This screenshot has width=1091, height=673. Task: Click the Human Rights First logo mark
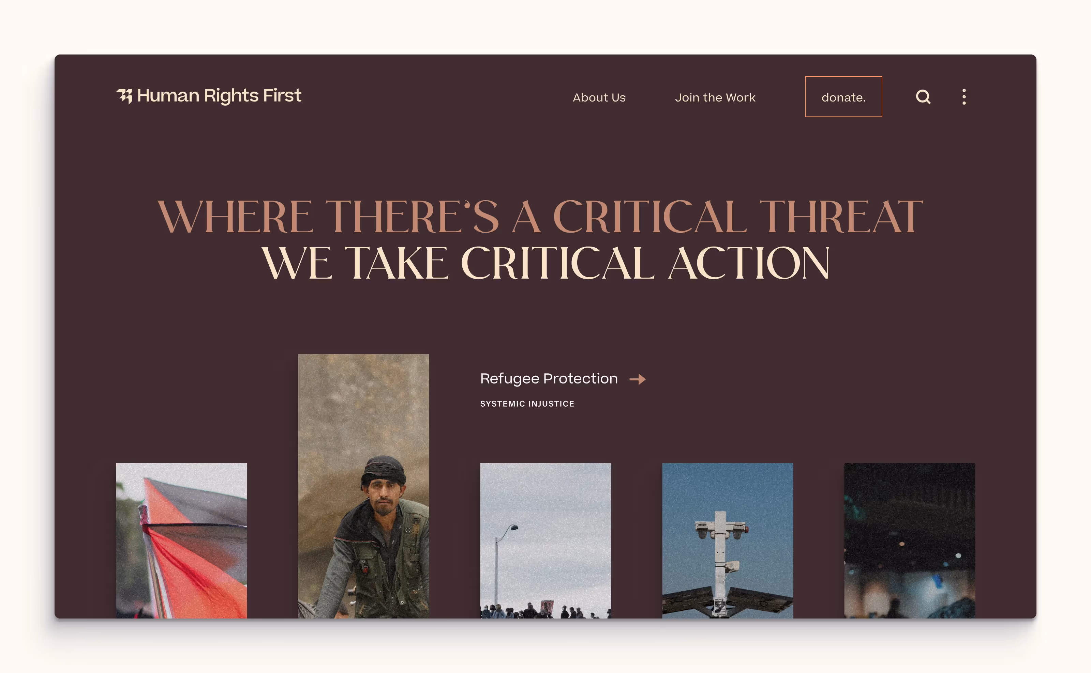coord(124,96)
